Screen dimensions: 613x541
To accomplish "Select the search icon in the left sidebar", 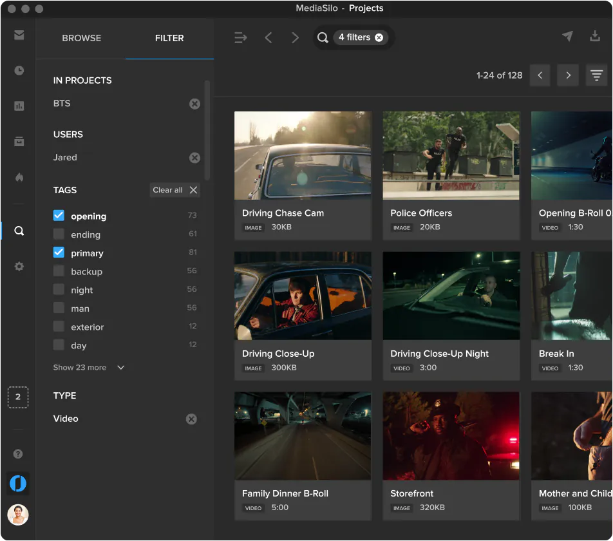I will (x=19, y=231).
